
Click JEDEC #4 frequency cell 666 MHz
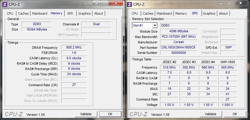pyautogui.click(x=208, y=67)
